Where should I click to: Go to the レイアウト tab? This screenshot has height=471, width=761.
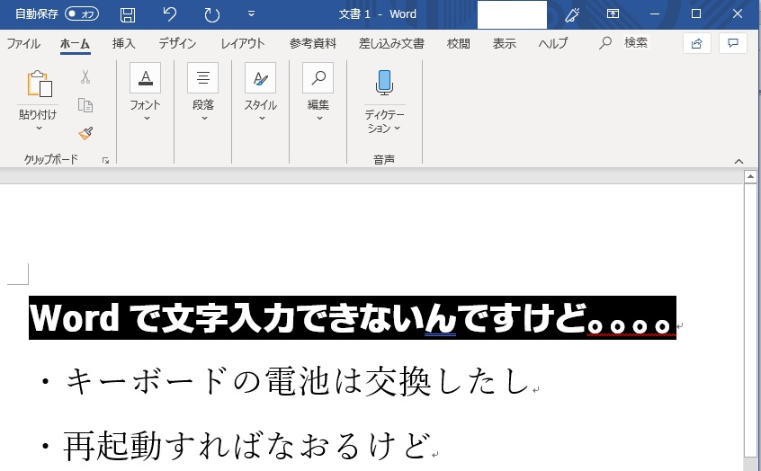pos(243,44)
